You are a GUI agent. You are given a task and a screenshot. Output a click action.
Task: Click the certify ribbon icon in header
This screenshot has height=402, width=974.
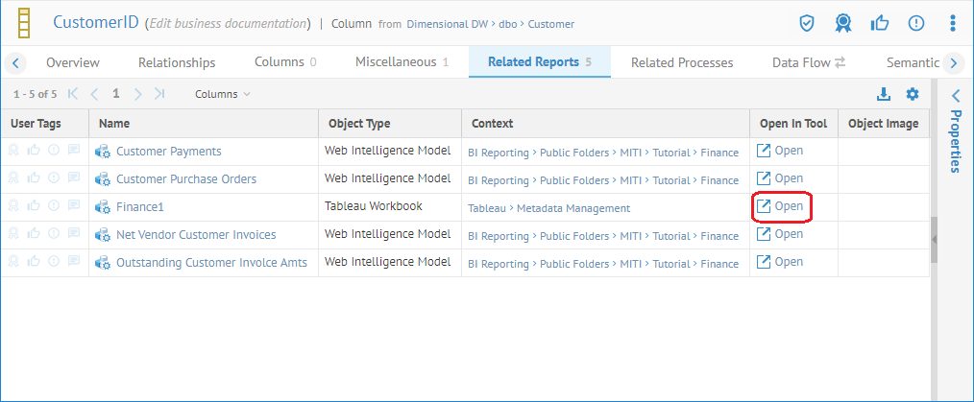click(x=844, y=23)
